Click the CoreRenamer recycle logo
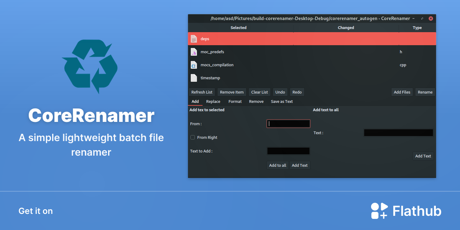The width and height of the screenshot is (460, 230). 90,67
